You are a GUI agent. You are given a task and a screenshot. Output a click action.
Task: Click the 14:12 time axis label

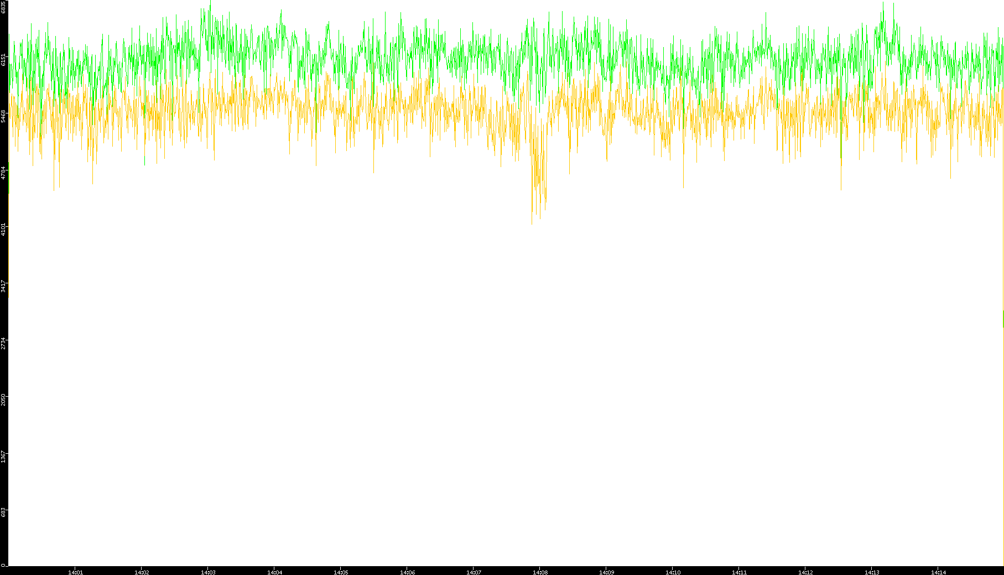point(805,572)
